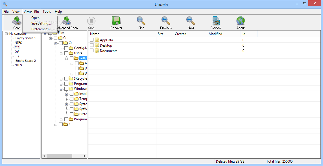Viewport: 323px width, 166px height.
Task: Tick the Users folder checkbox in tree
Action: pyautogui.click(x=66, y=53)
